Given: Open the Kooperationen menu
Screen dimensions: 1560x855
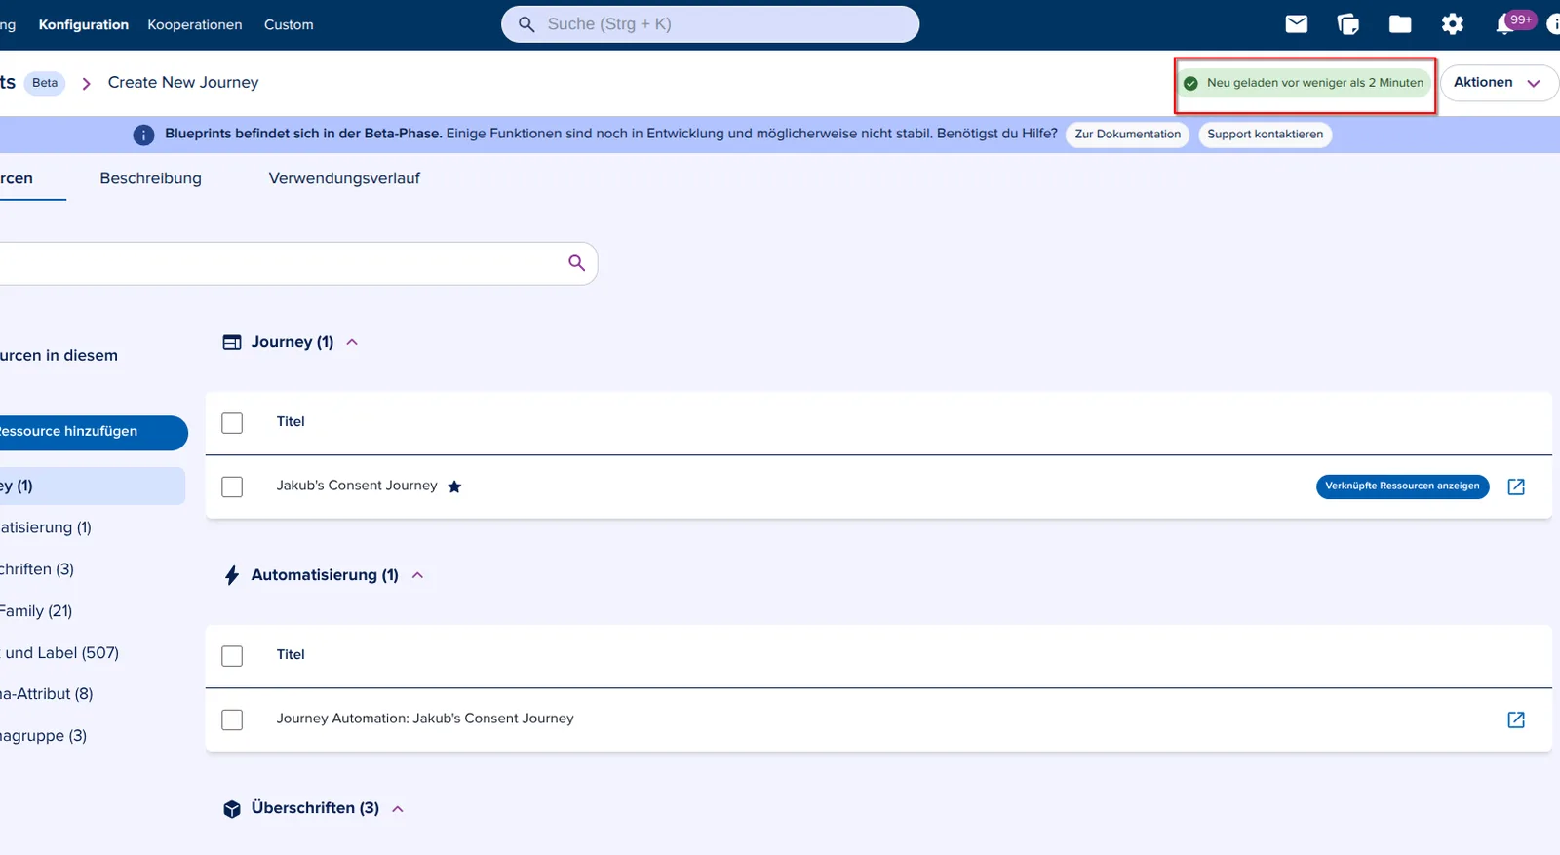Looking at the screenshot, I should pyautogui.click(x=195, y=24).
